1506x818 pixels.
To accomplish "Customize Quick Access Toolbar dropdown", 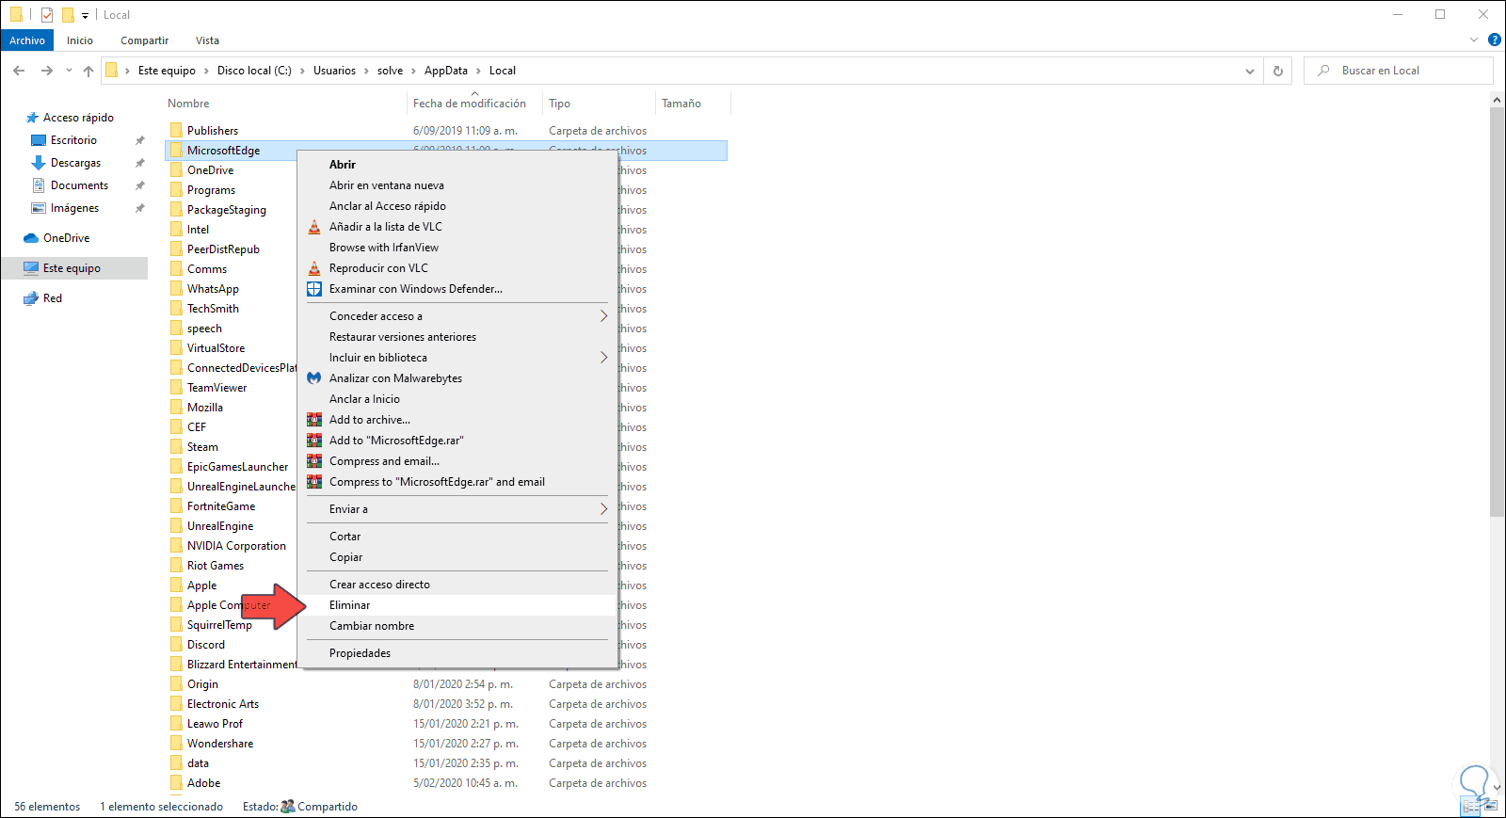I will pos(85,15).
